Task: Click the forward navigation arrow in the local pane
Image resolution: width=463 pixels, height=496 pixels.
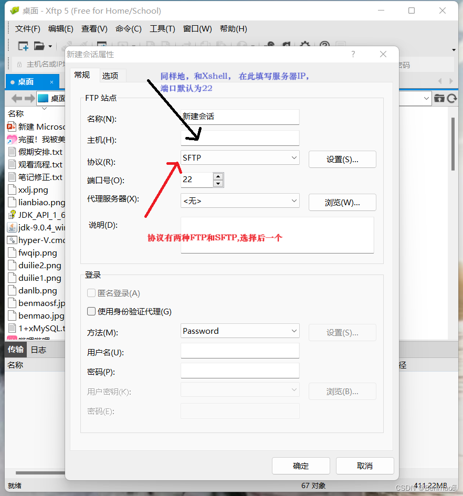Action: tap(30, 98)
